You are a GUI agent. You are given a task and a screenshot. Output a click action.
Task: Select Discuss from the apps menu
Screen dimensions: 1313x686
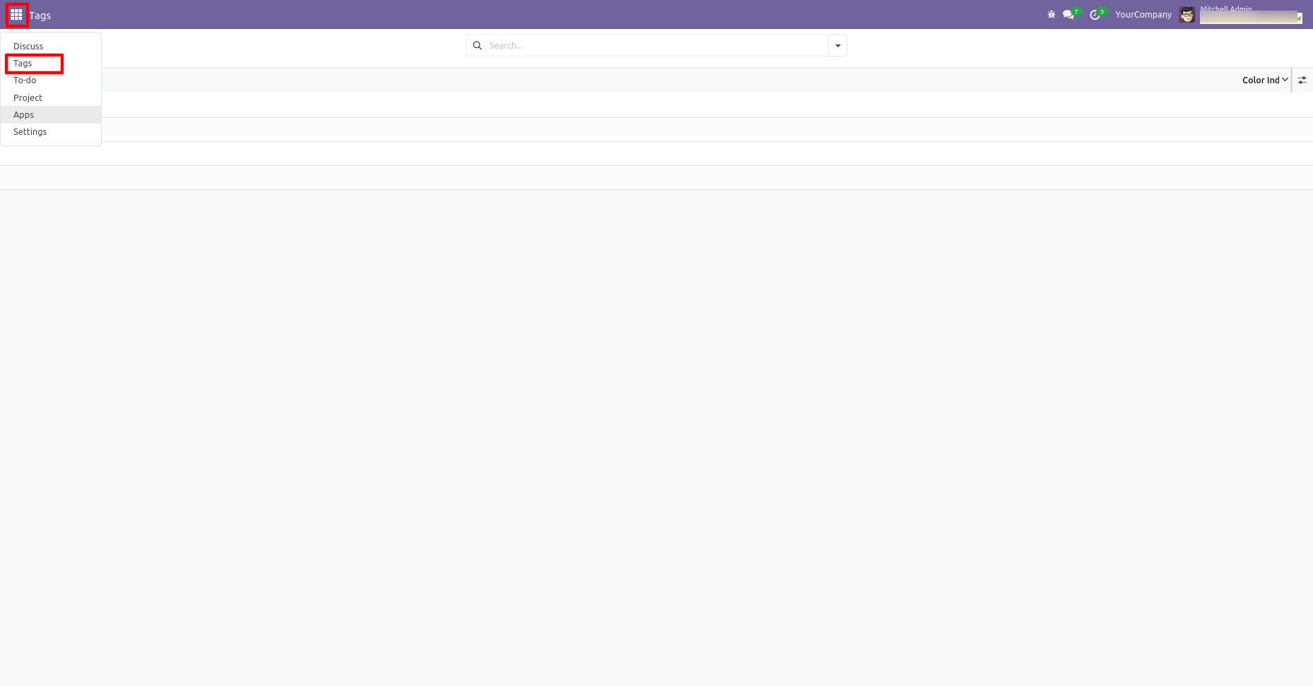click(51, 47)
